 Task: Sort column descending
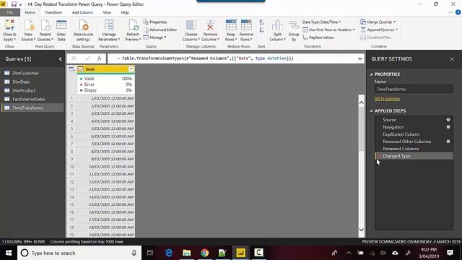(261, 30)
